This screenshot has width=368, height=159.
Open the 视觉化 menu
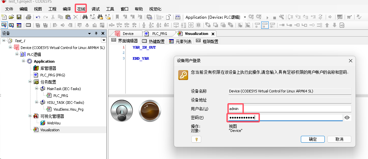tap(155, 9)
